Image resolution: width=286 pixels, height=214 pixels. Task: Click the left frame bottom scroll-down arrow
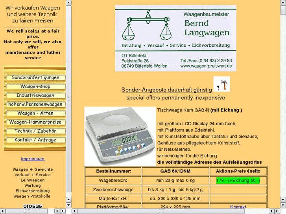(68, 205)
